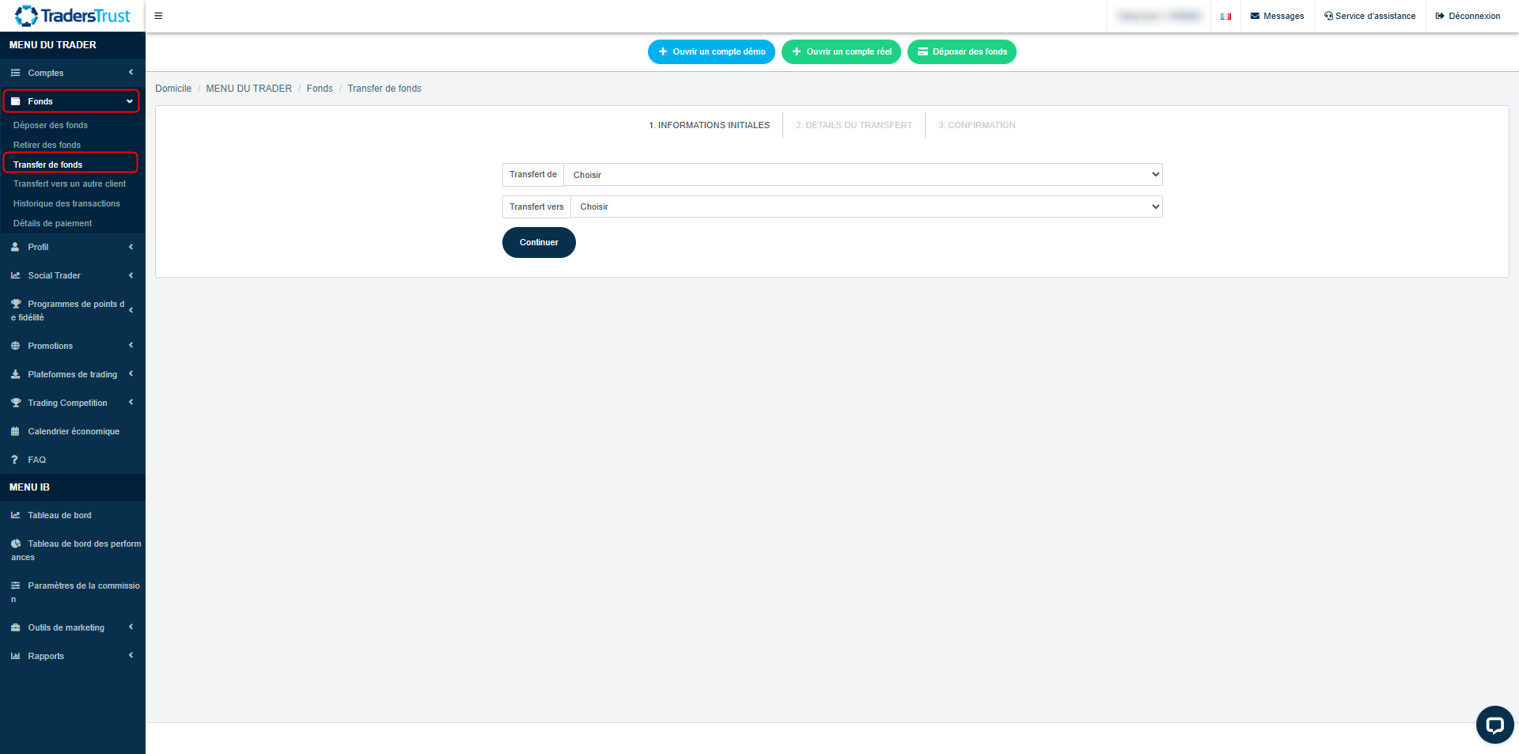Screen dimensions: 1519x754
Task: Click the French flag language icon
Action: [x=1225, y=17]
